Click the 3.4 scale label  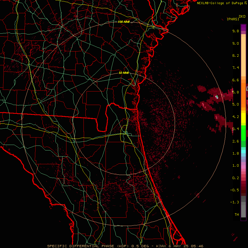pos(236,129)
